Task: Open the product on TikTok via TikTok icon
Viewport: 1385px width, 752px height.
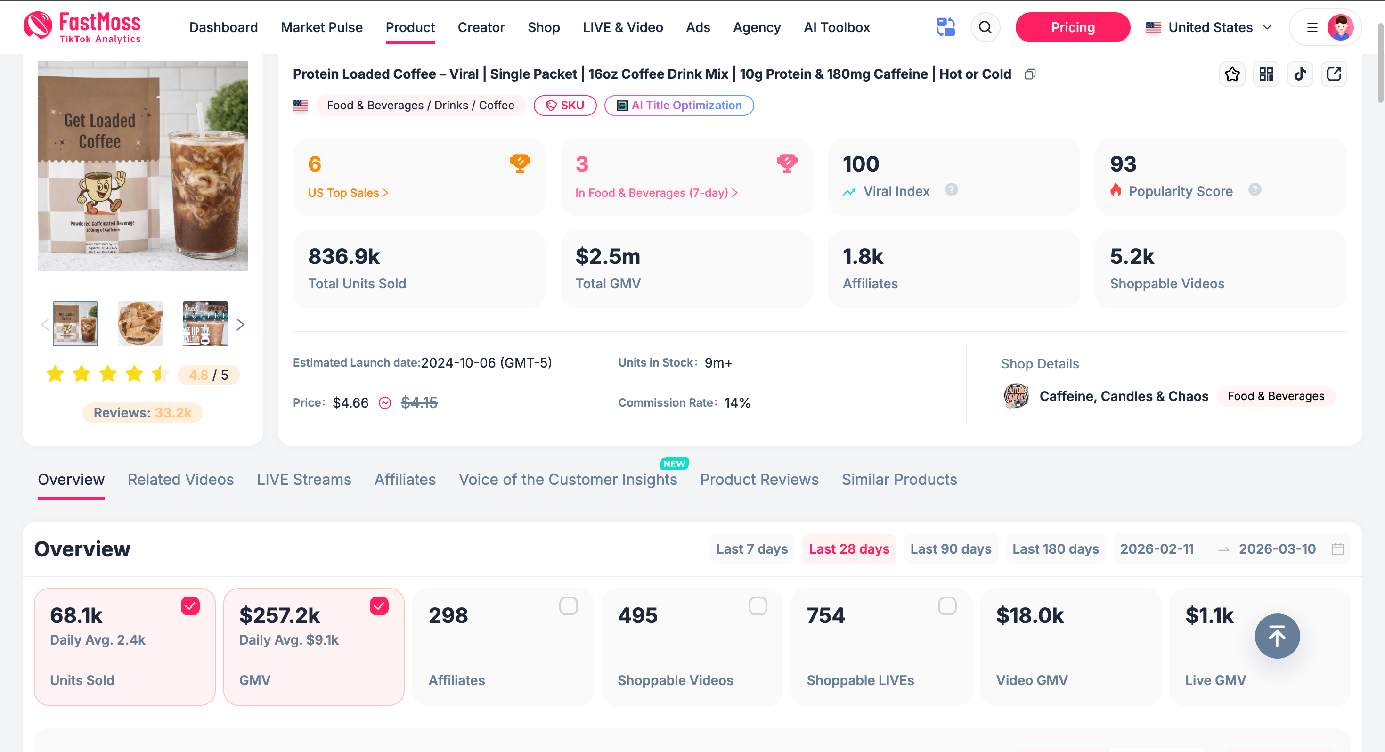Action: click(x=1300, y=74)
